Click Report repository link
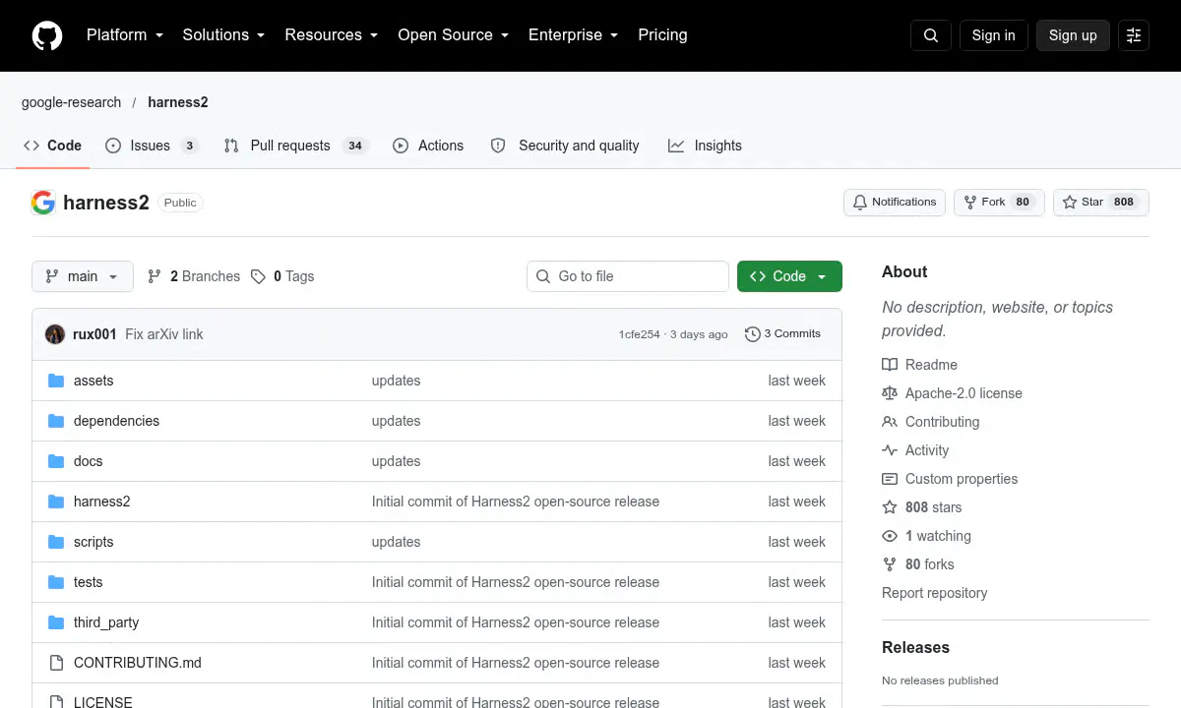The width and height of the screenshot is (1181, 708). pos(934,593)
